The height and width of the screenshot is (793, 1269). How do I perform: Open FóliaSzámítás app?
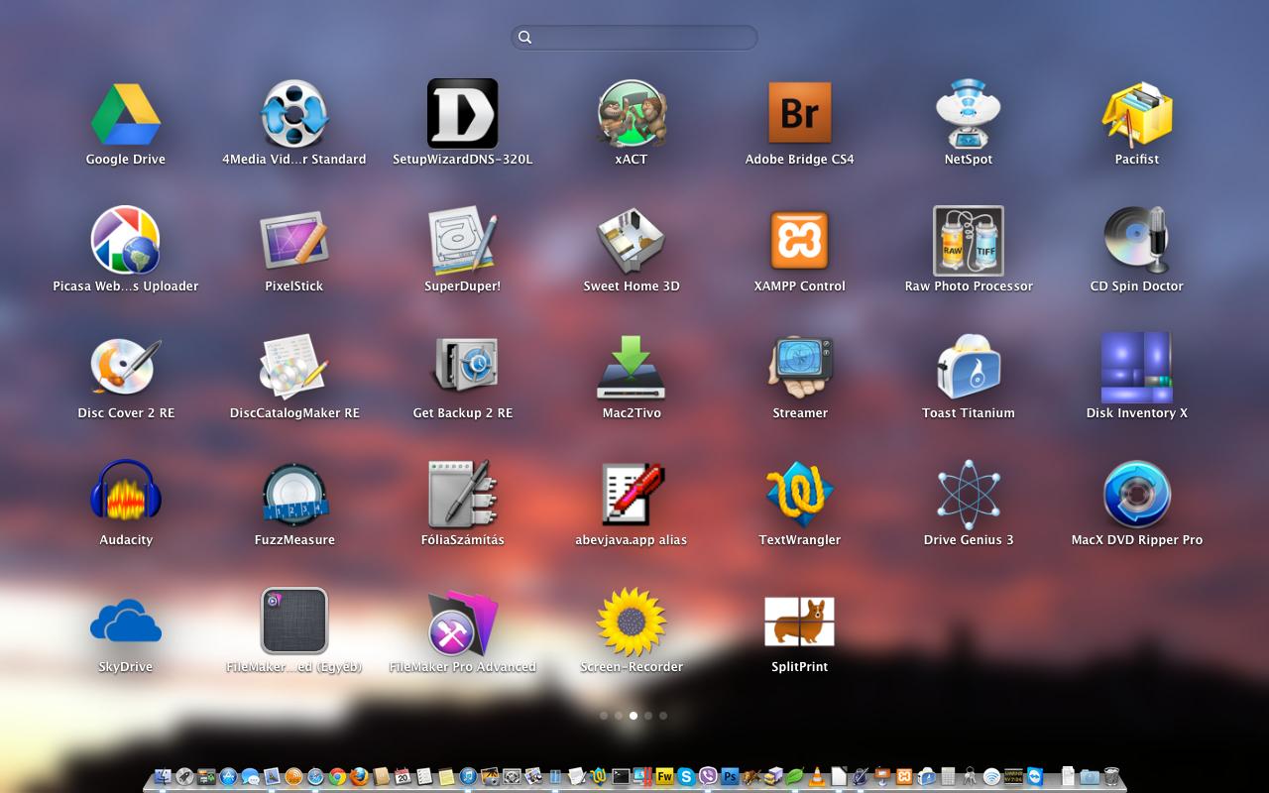pyautogui.click(x=462, y=494)
